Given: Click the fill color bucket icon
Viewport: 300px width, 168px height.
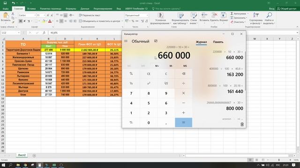Looking at the screenshot, I should [44, 21].
